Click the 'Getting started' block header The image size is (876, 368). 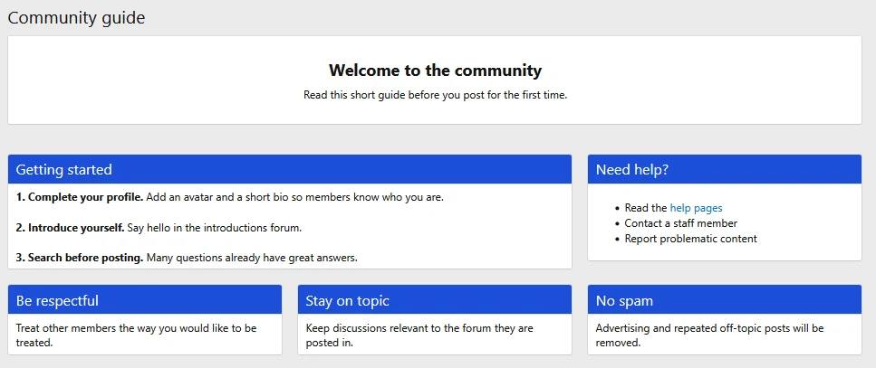[289, 169]
